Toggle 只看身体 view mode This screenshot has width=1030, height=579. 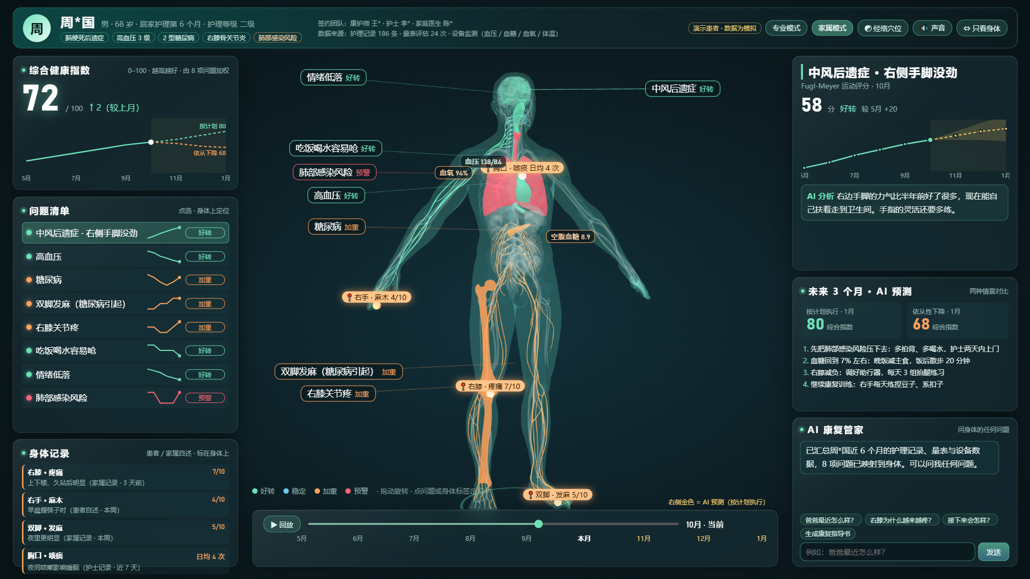tap(982, 28)
